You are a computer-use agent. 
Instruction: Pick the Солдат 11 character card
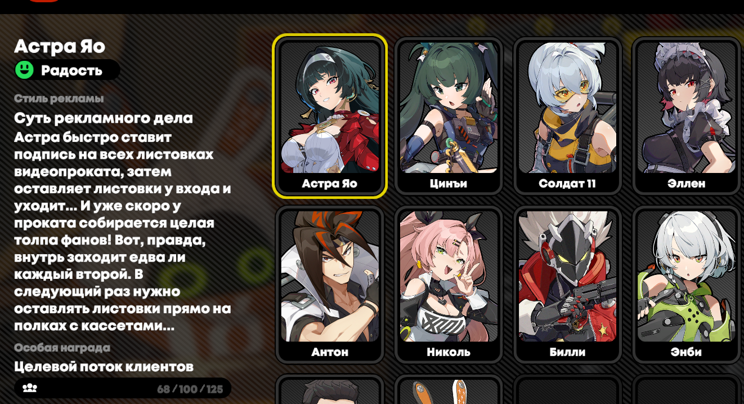point(567,116)
